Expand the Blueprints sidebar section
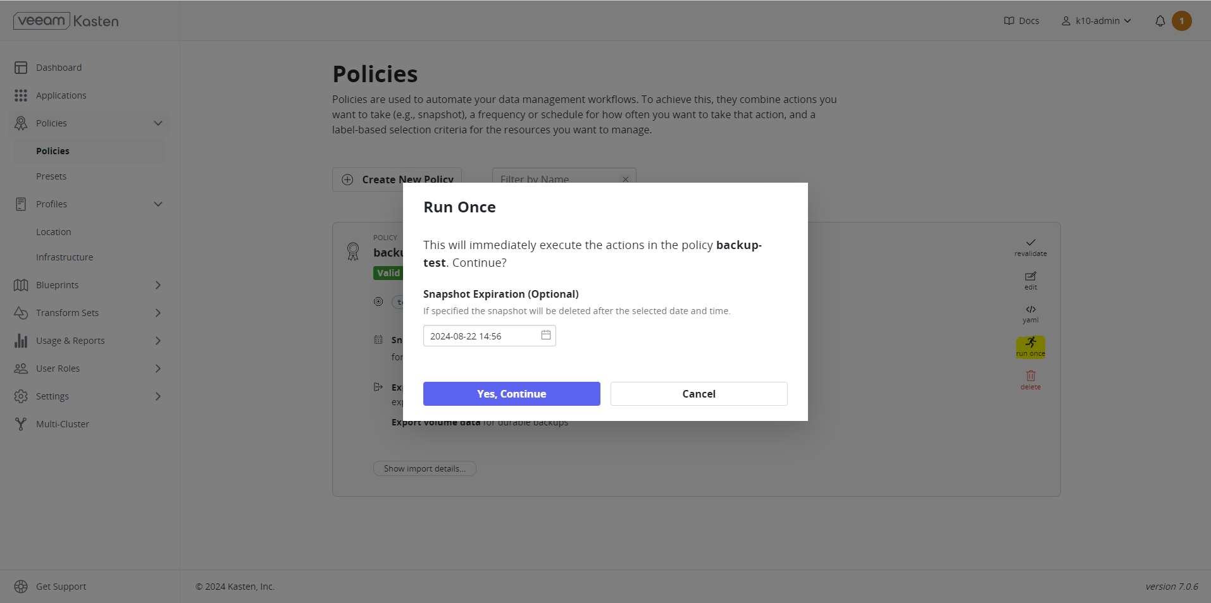1211x603 pixels. tap(158, 285)
